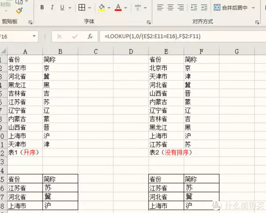Viewport: 266px width, 213px height.
Task: Select column B header
Action: [x=60, y=51]
